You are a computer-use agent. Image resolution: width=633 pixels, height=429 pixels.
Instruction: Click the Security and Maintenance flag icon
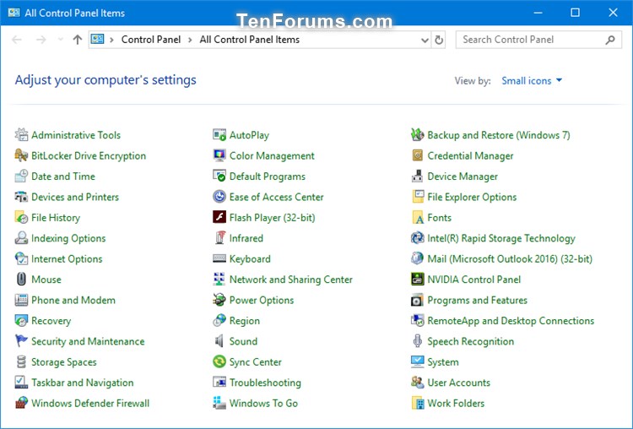(22, 342)
